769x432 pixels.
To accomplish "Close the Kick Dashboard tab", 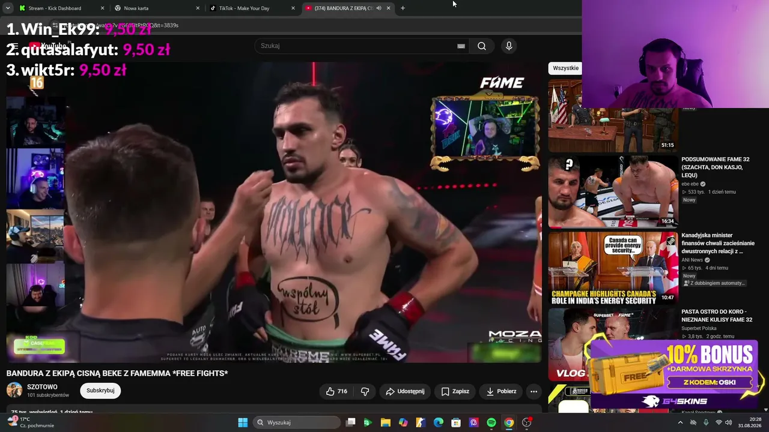I will point(102,8).
